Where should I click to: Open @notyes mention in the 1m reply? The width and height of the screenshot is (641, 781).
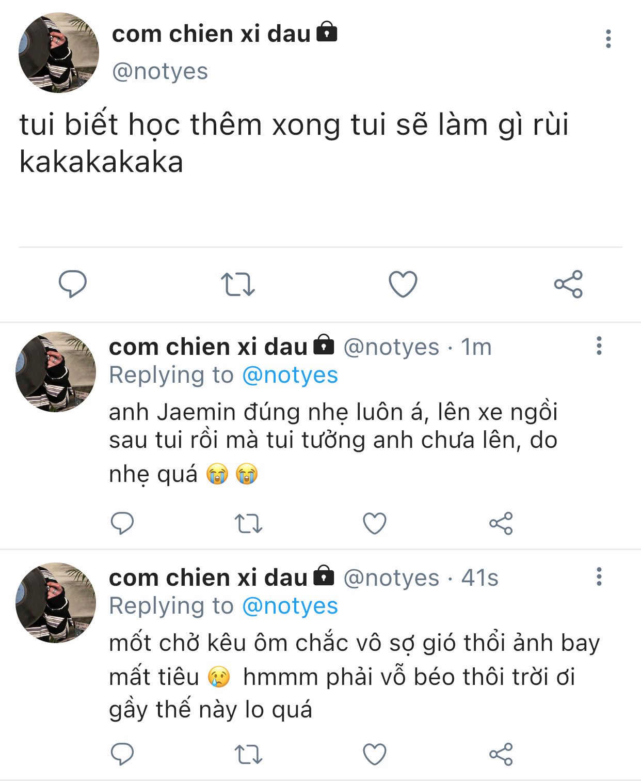(290, 375)
